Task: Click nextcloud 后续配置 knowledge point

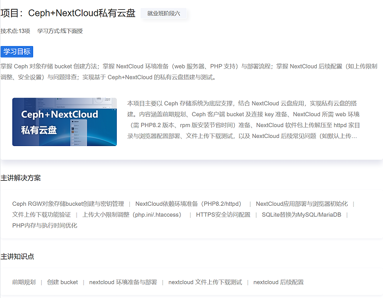Action: tap(279, 282)
